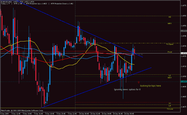Click the '9 Dec 18:45' time label
187x115 pixels.
tap(50, 114)
